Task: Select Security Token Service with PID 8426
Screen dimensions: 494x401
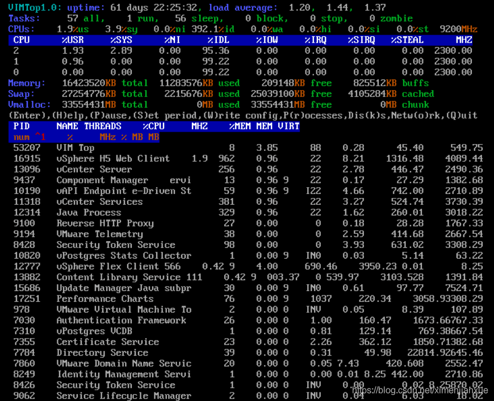Action: (116, 385)
